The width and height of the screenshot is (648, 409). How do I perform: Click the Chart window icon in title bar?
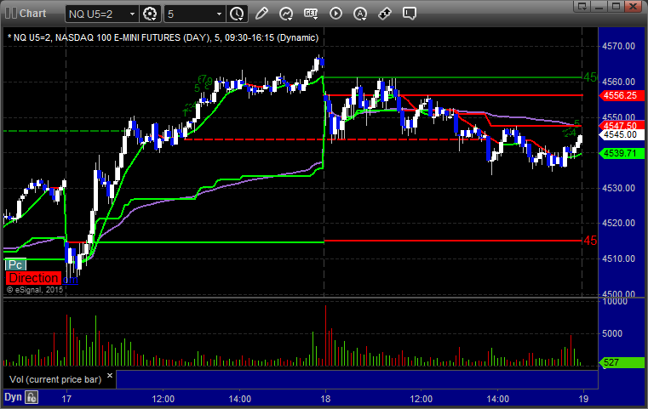(x=11, y=14)
